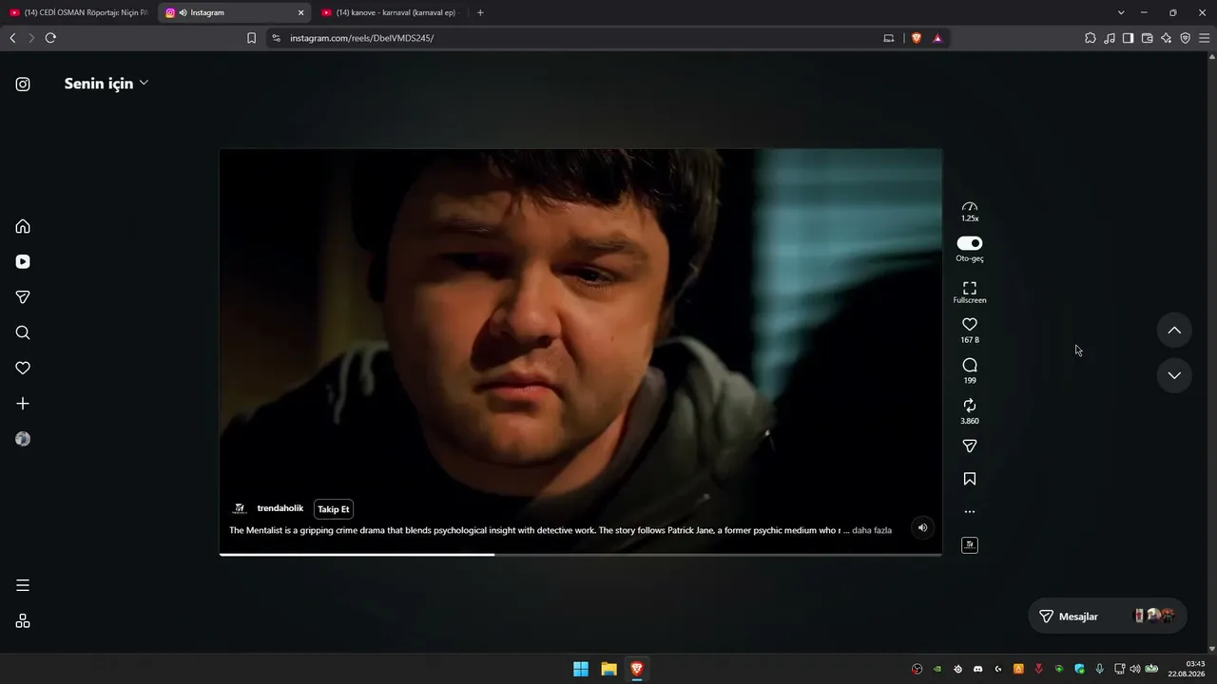Close the Instagram browser tab
Screen dimensions: 1217x684
(x=301, y=13)
